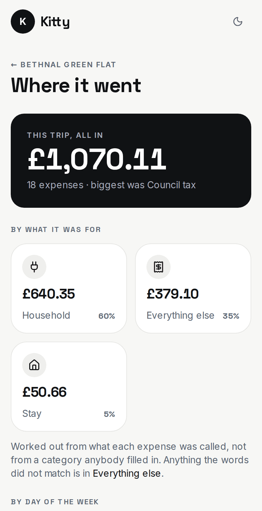262x511 pixels.
Task: Select the £1,070.11 trip total
Action: (x=97, y=159)
